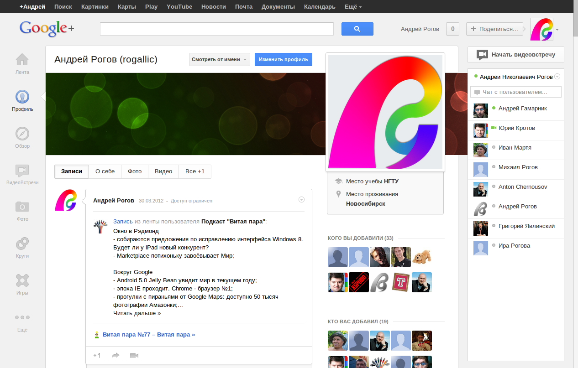Screen dimensions: 578x368
Task: Click the red T avatar in Кого вы добавили
Action: tap(401, 282)
